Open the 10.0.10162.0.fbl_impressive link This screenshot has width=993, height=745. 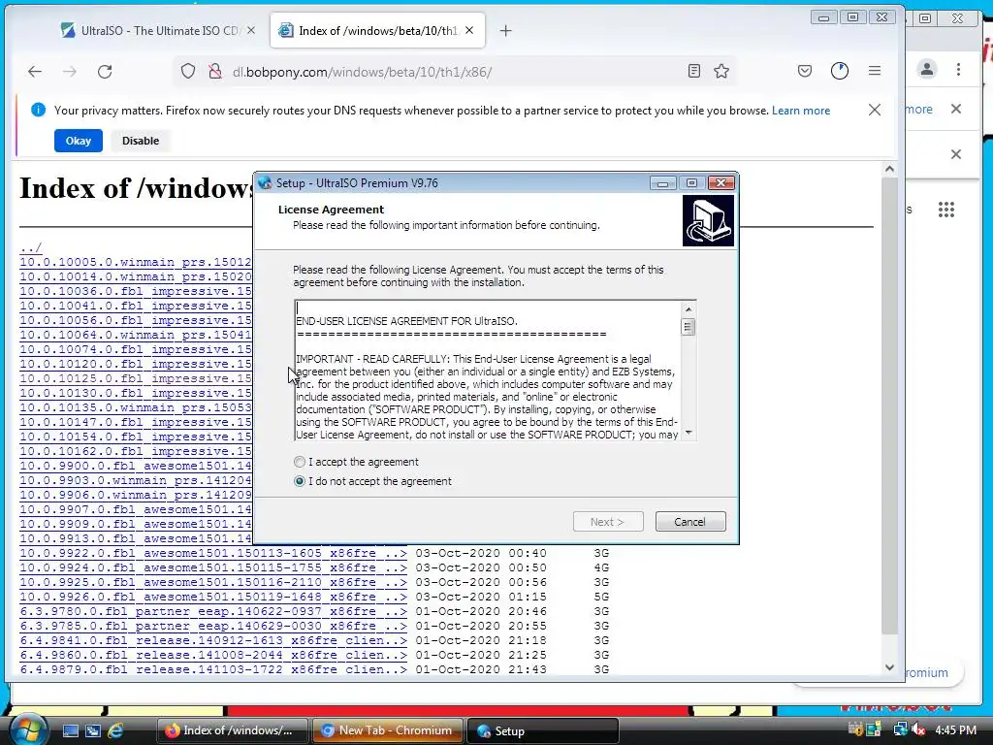(x=136, y=451)
